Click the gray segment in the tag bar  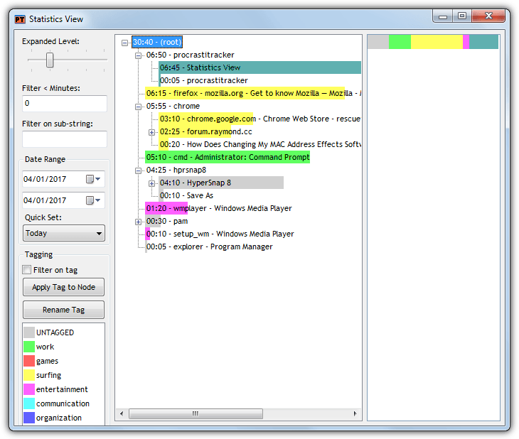click(378, 42)
